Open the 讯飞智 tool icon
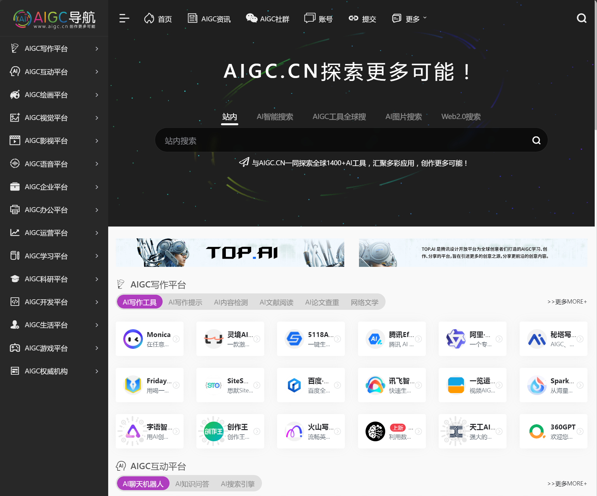 (x=375, y=385)
